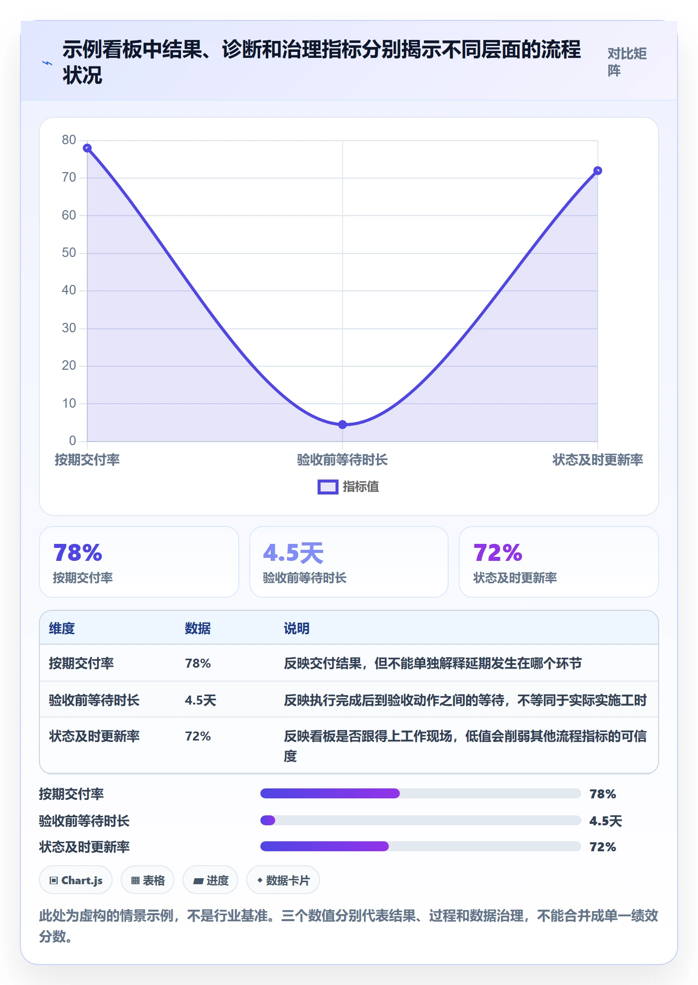Select the 表格 tag chip
Image resolution: width=698 pixels, height=985 pixels.
point(148,880)
